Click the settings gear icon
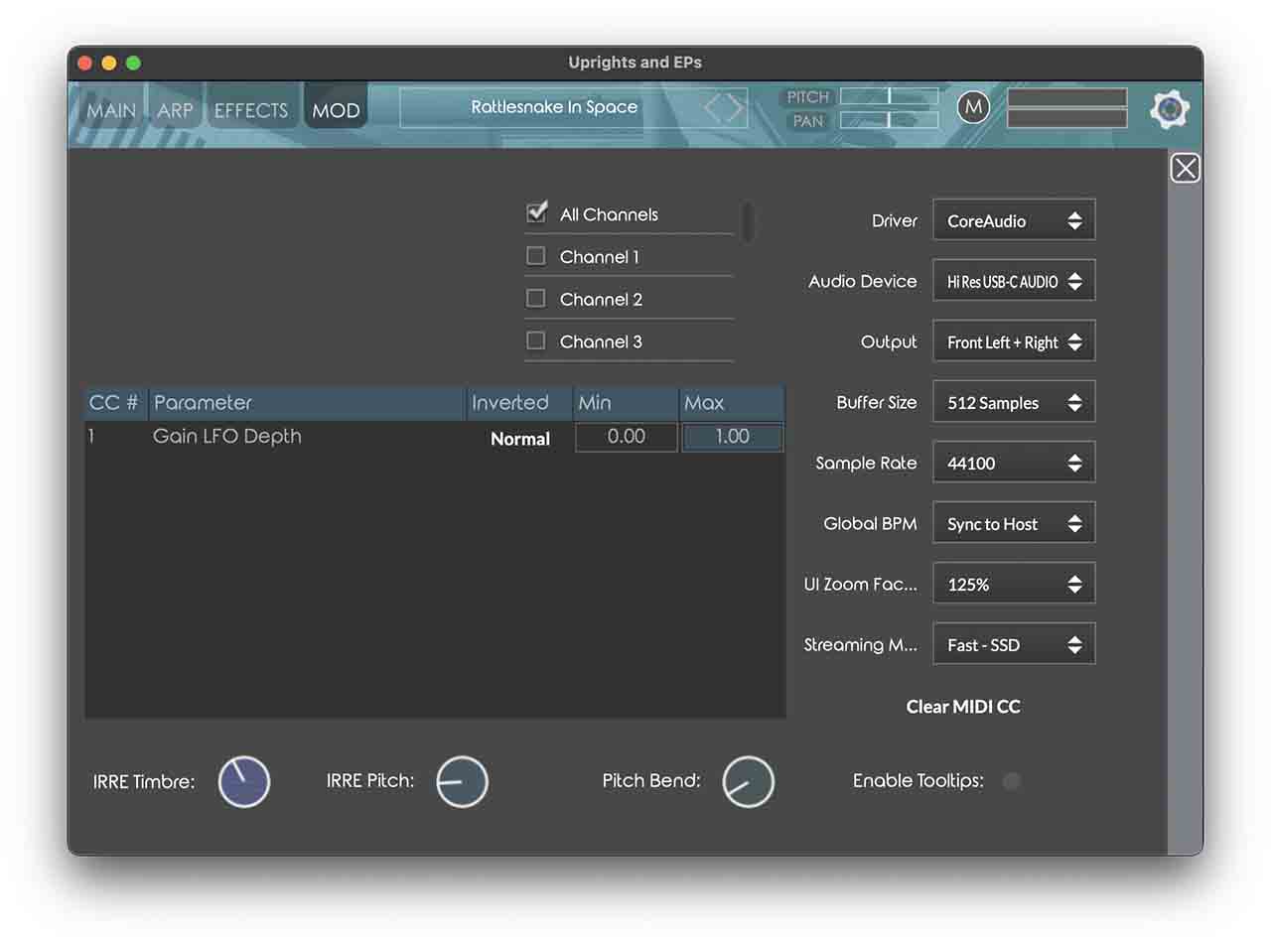 click(1170, 109)
